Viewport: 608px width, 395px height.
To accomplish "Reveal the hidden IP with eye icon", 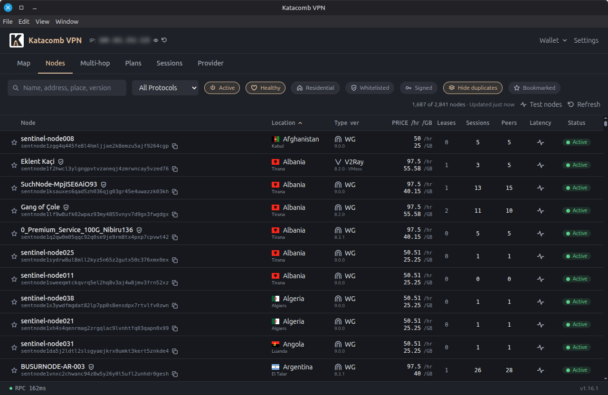I will click(x=155, y=40).
